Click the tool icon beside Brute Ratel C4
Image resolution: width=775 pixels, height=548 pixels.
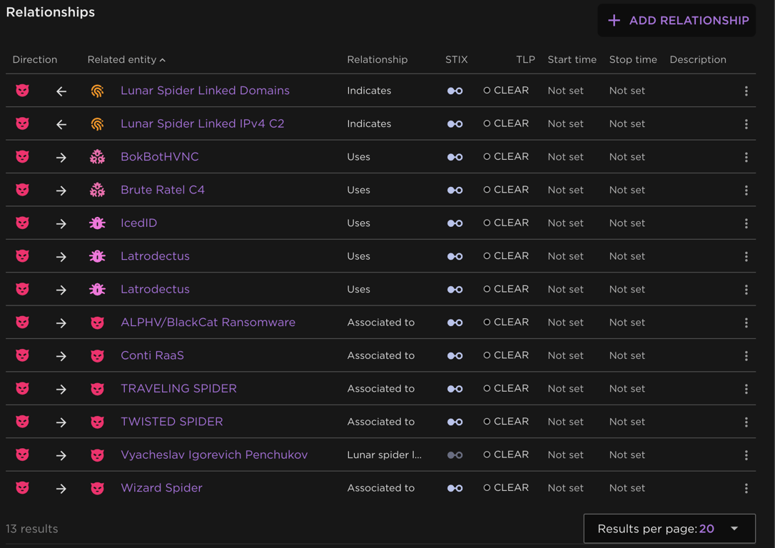tap(97, 191)
